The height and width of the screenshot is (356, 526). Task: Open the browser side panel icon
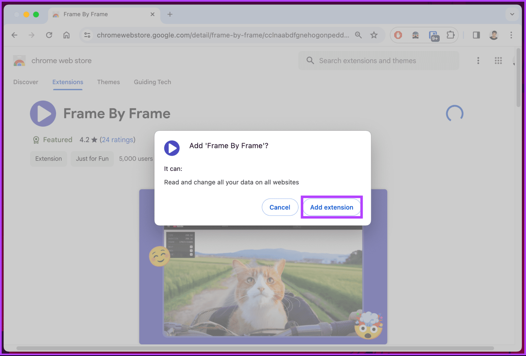pyautogui.click(x=476, y=35)
